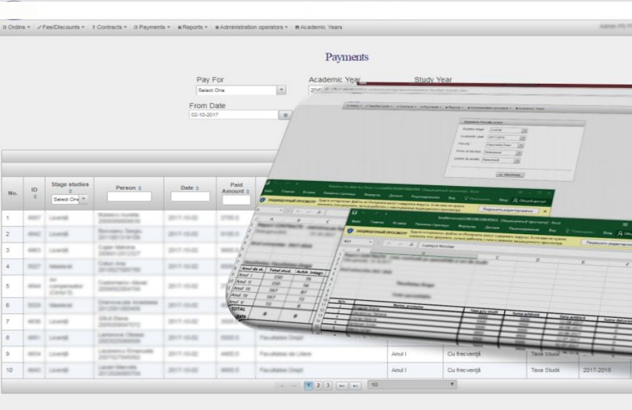Viewport: 632px width, 410px height.
Task: Go to the next page paginator icon
Action: coord(341,385)
